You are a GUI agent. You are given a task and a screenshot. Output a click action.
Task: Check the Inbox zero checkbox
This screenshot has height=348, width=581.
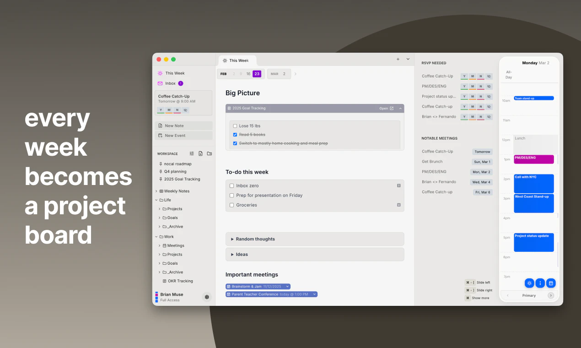click(x=232, y=186)
